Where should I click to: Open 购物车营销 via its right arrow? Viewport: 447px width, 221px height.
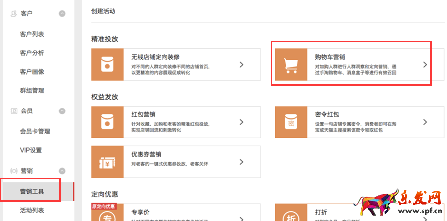tap(425, 65)
